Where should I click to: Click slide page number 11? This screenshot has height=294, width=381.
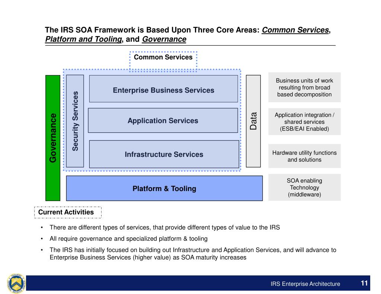(x=364, y=283)
